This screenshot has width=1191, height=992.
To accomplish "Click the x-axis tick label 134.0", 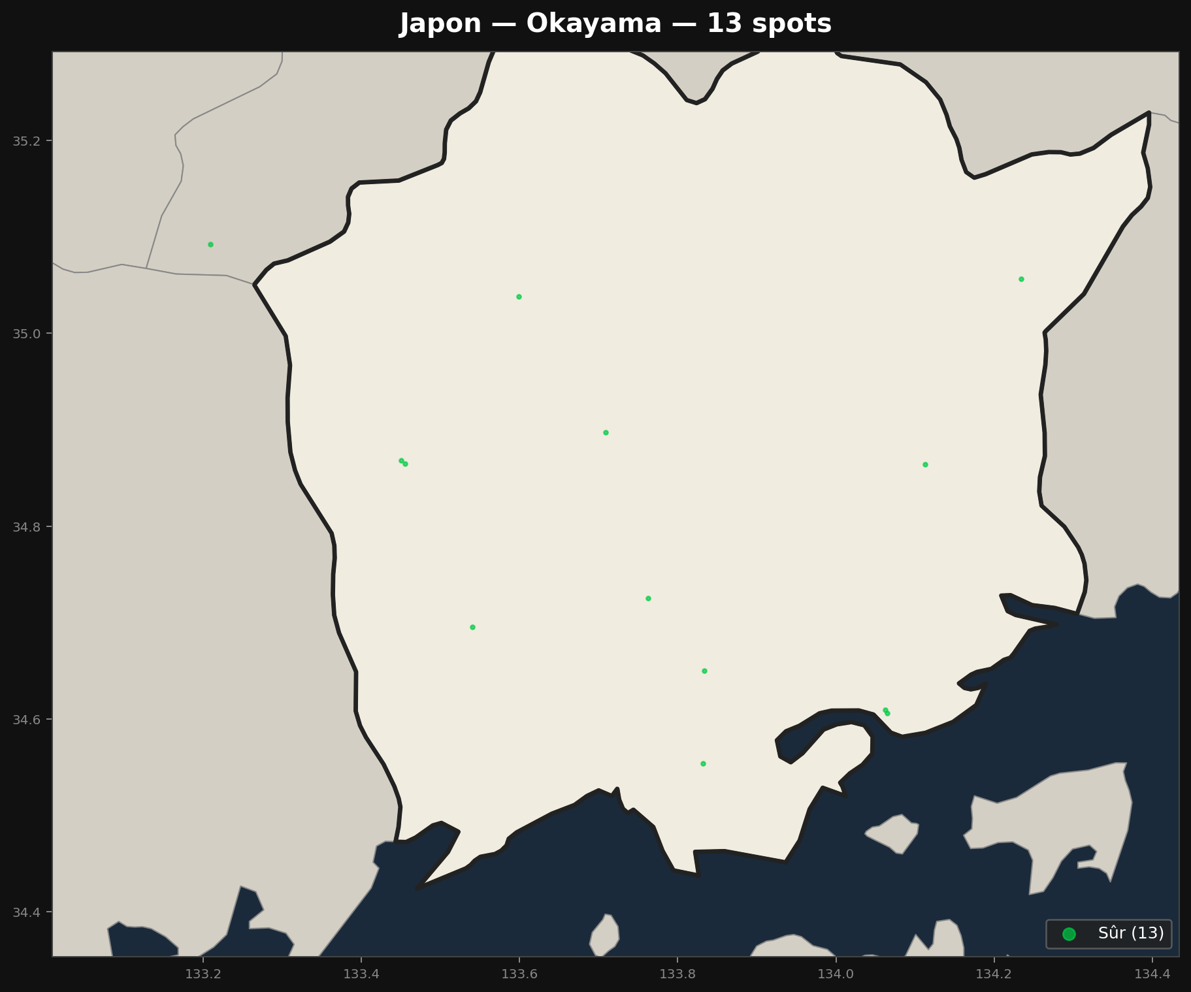I will (836, 975).
